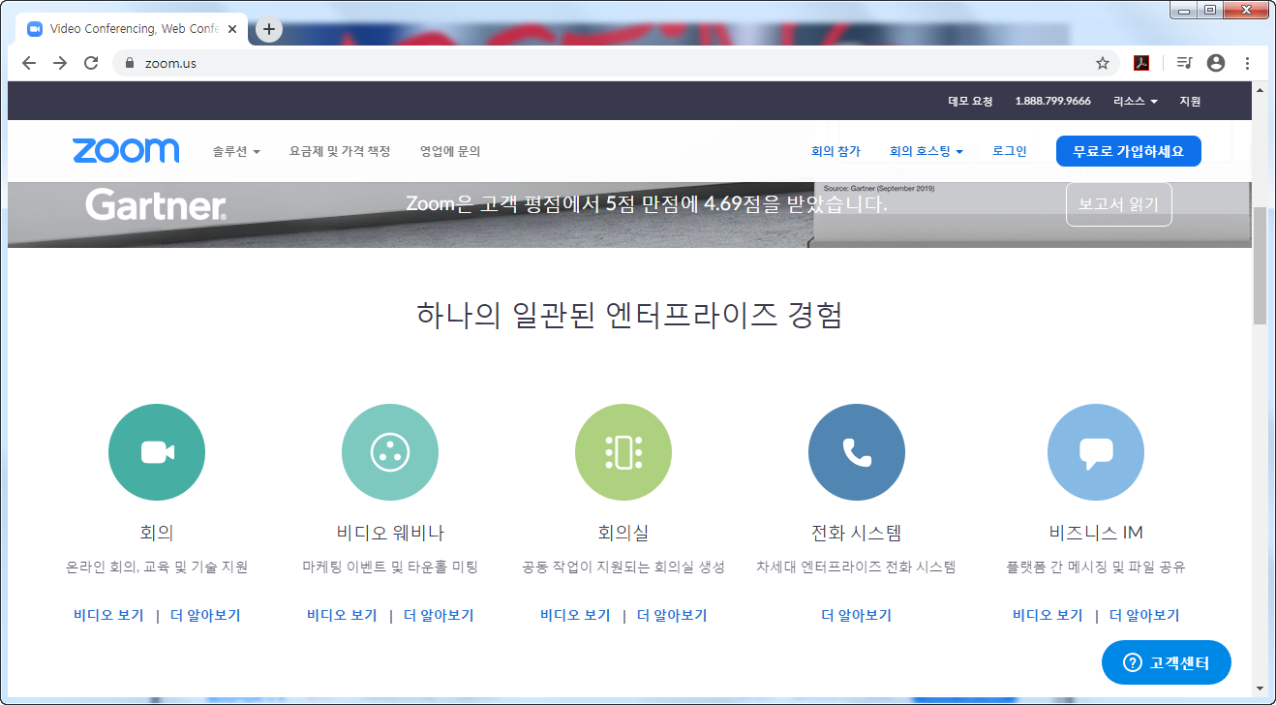Click the Gartner 4.69 rating banner text
1276x705 pixels.
(x=647, y=204)
